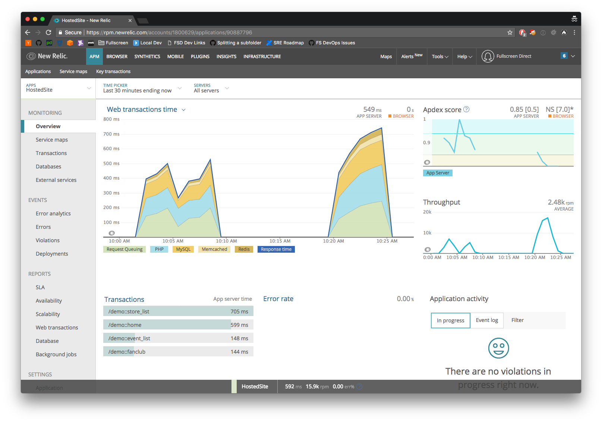Toggle the App Server series under Apdex score
The height and width of the screenshot is (423, 602).
[437, 173]
